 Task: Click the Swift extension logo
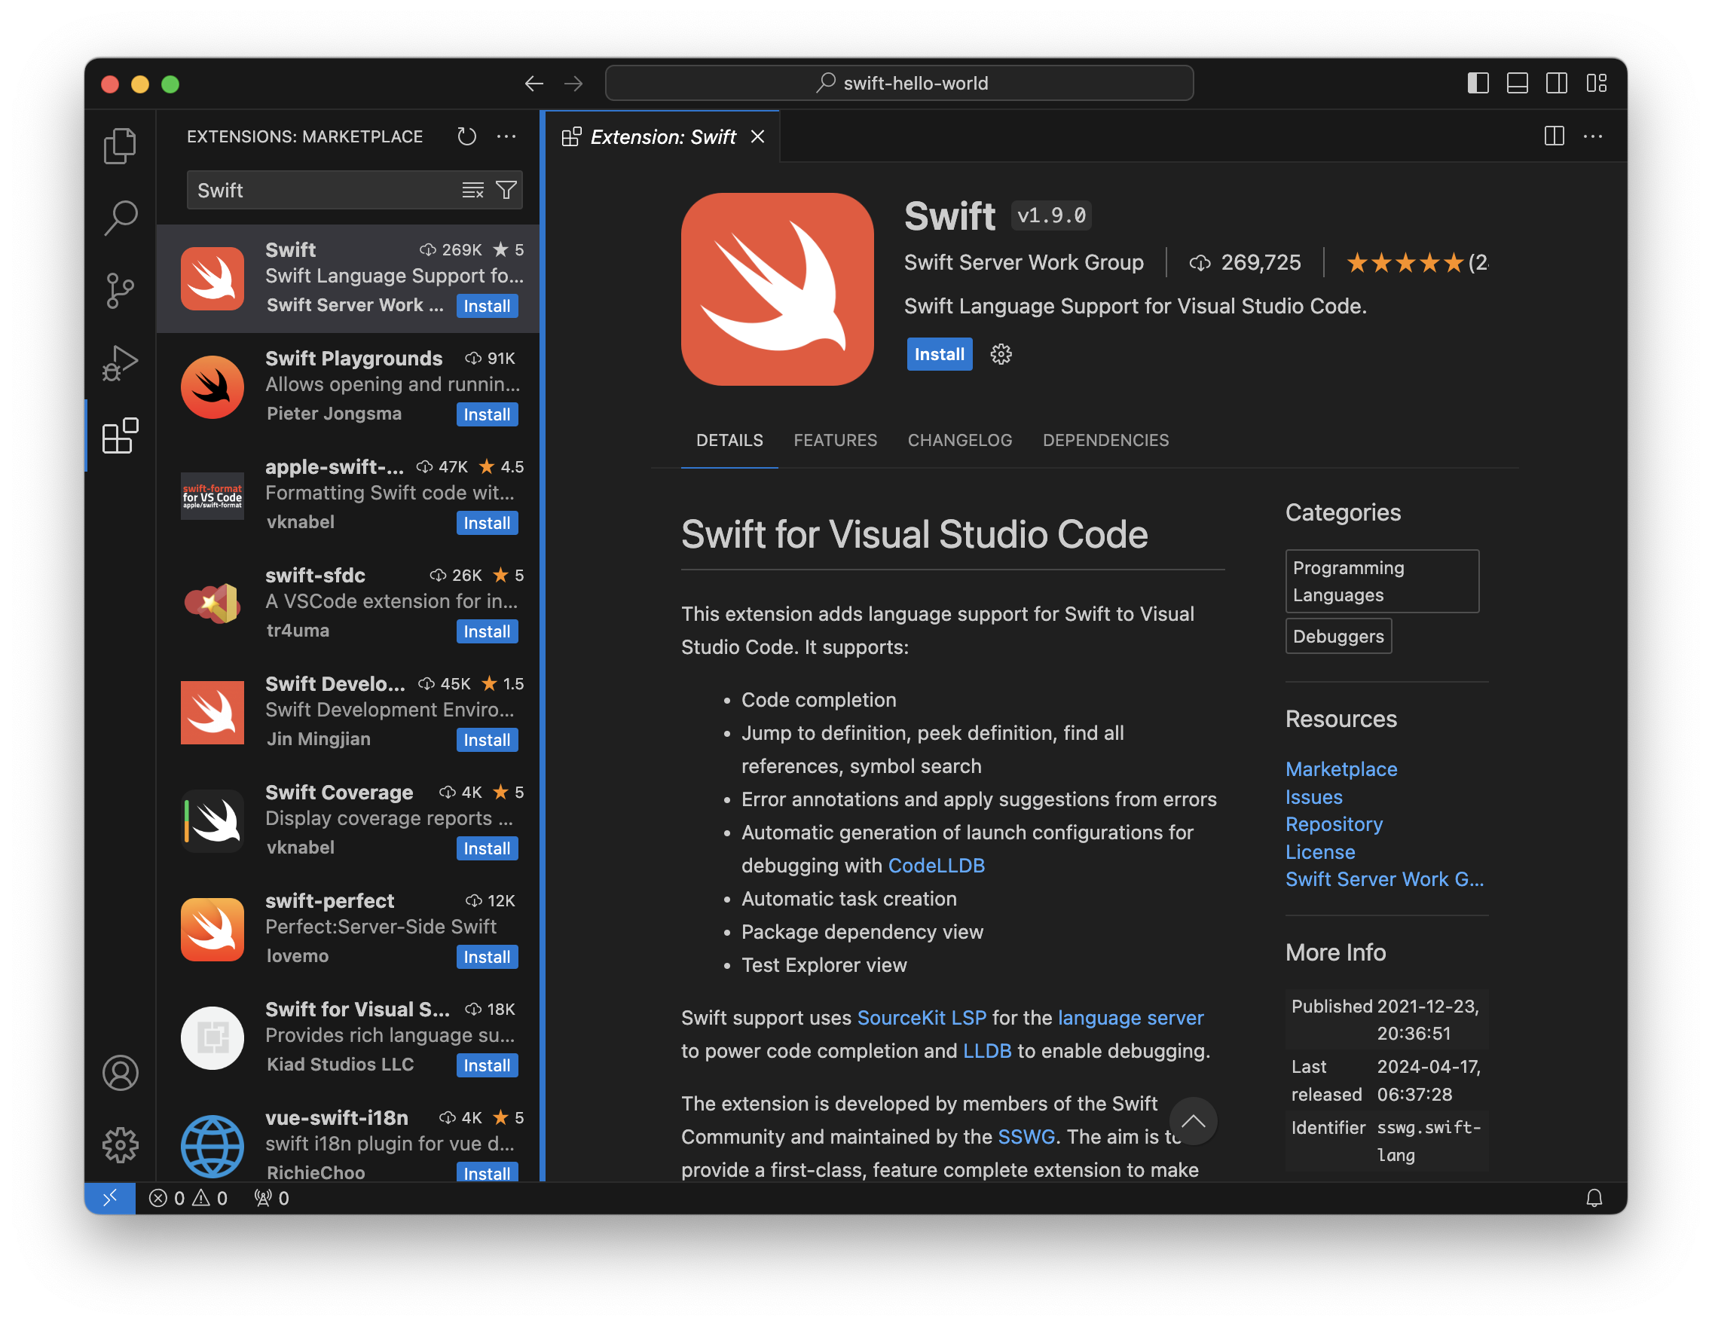(778, 289)
